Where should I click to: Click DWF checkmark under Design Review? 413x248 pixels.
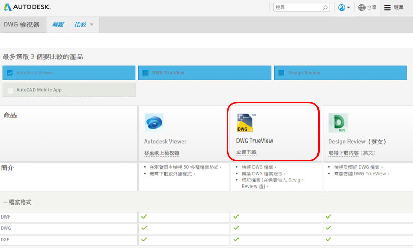coord(328,216)
